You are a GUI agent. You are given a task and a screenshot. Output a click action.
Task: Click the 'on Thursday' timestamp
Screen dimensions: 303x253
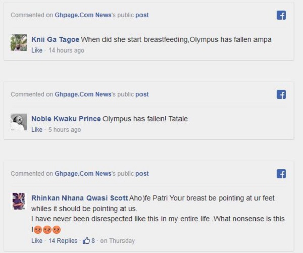click(x=118, y=241)
